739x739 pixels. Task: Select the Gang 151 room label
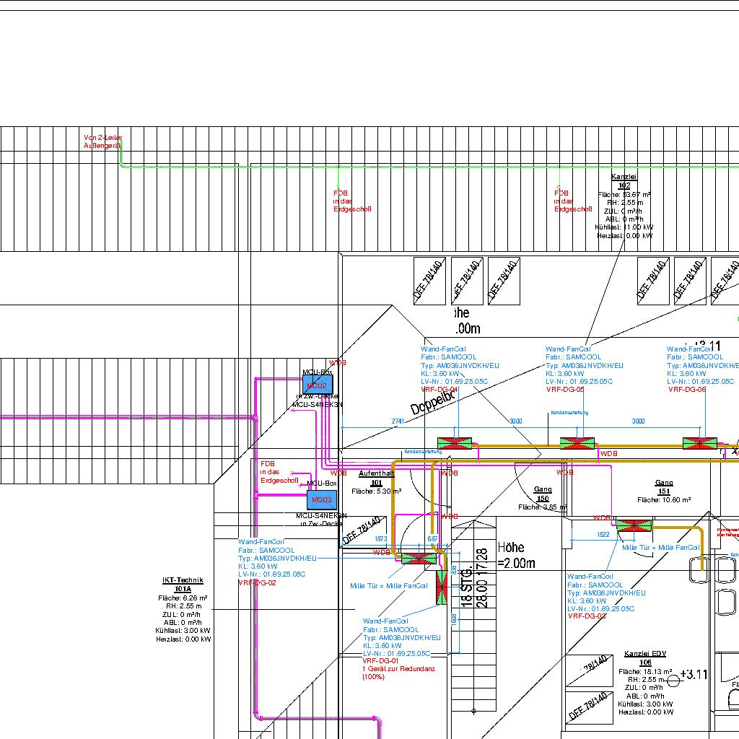click(664, 487)
